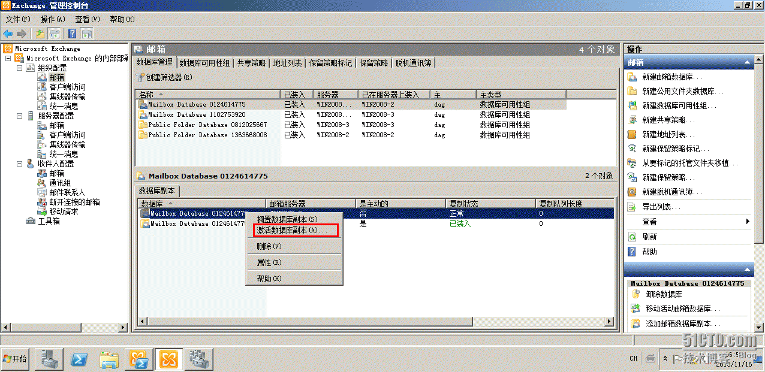This screenshot has height=372, width=765.
Task: Click icon of Public Folder Database 0812025667 row
Action: click(x=143, y=125)
